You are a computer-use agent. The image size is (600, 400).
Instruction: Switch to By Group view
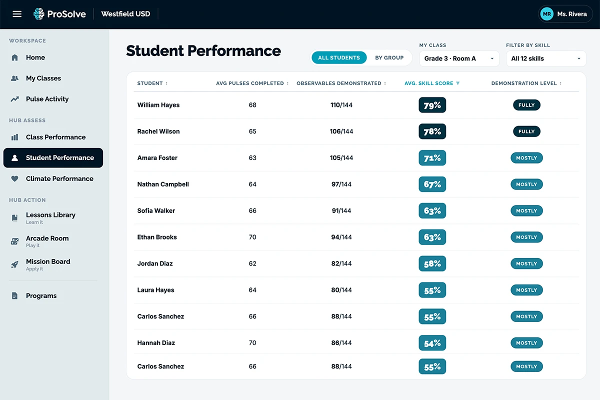389,57
